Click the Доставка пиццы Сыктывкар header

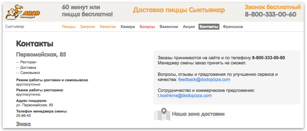(179, 10)
